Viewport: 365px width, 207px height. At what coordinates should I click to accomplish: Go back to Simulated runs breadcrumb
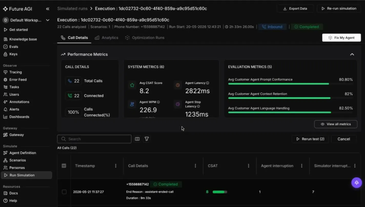click(x=72, y=8)
